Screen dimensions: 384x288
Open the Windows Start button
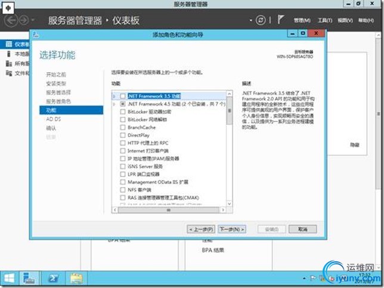pyautogui.click(x=9, y=278)
